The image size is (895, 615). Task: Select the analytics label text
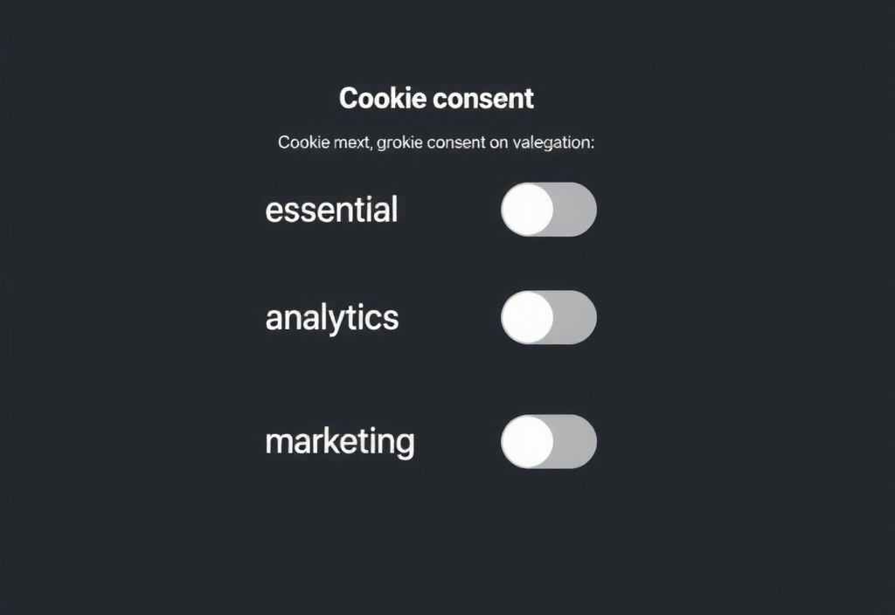coord(332,317)
